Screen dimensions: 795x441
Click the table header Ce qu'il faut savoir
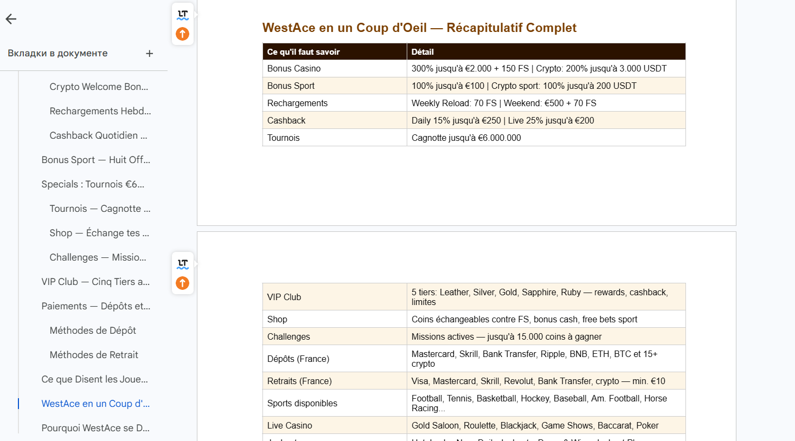pos(335,51)
